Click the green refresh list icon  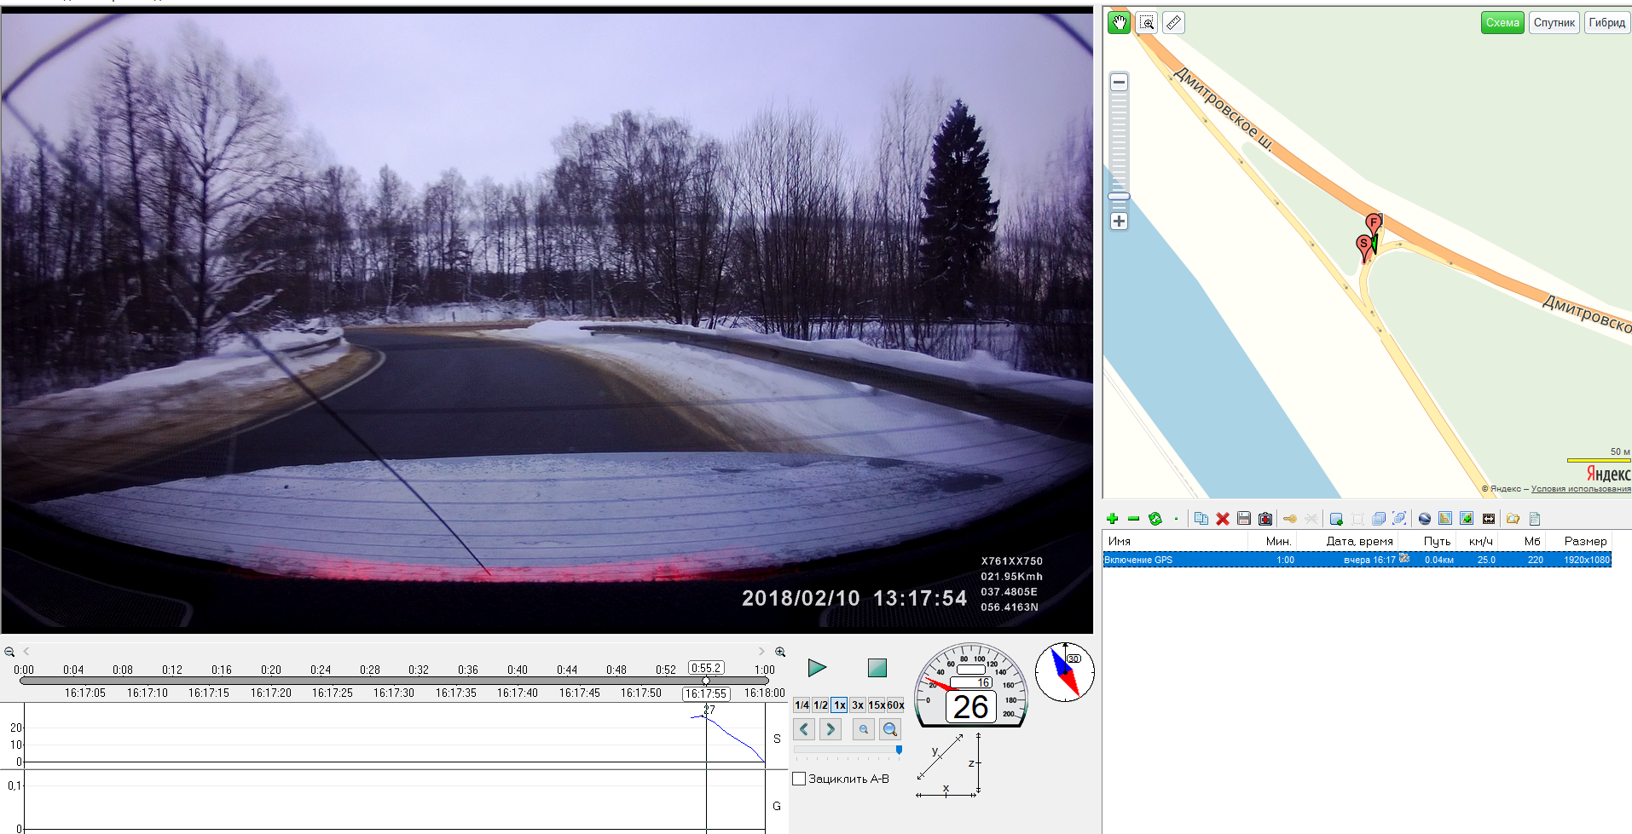point(1155,519)
